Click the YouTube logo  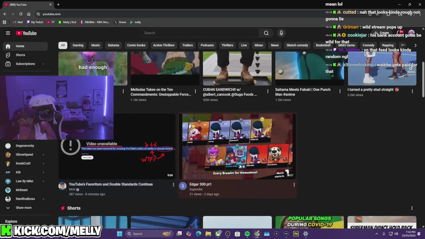click(x=26, y=33)
